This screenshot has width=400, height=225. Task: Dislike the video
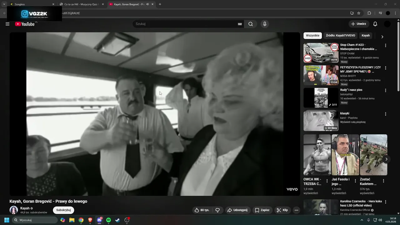(x=218, y=210)
